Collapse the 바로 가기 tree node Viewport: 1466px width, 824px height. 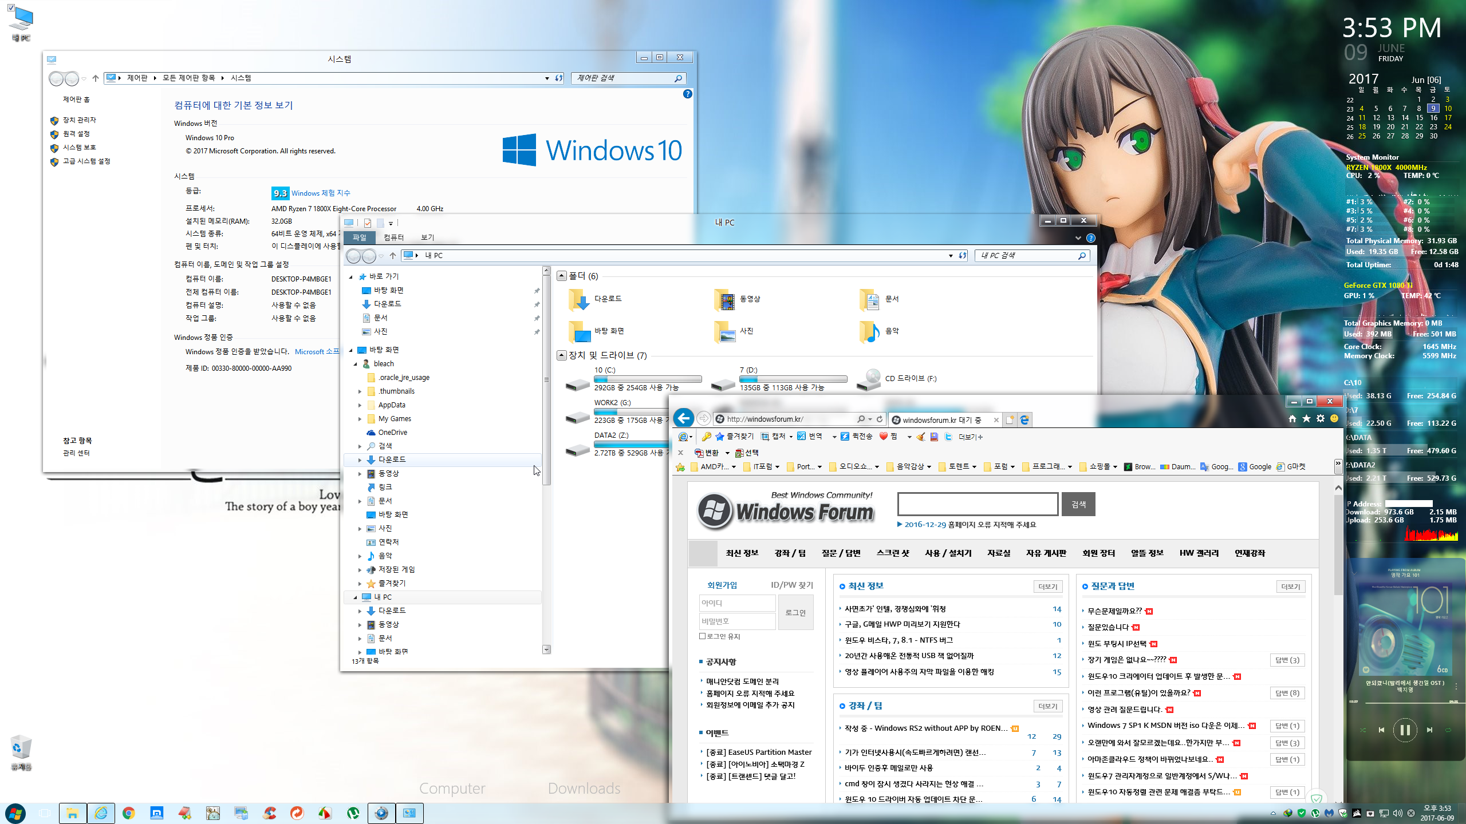(352, 277)
